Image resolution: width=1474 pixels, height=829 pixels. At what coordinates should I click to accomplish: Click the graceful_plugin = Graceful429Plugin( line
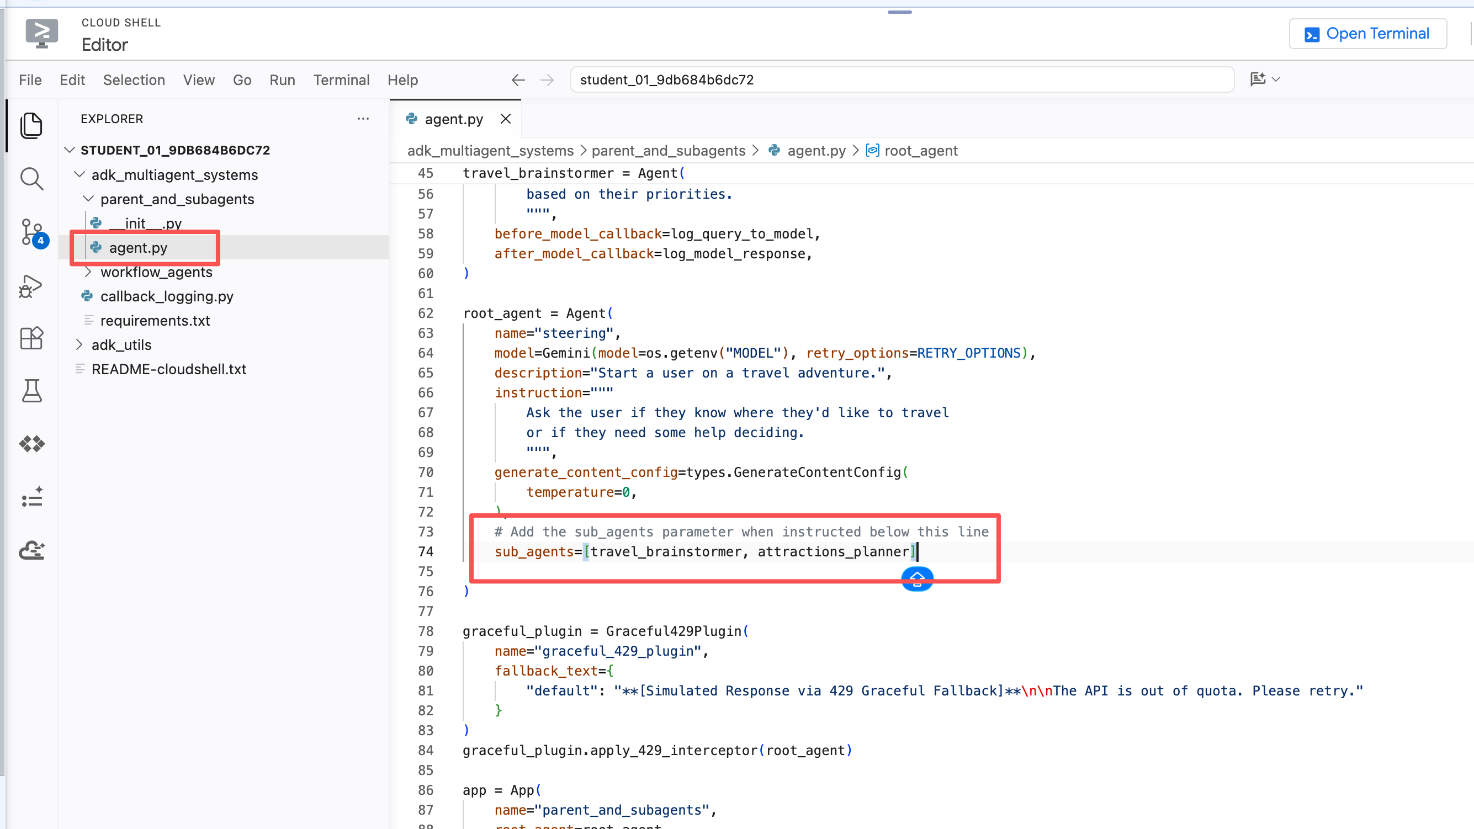click(x=606, y=631)
